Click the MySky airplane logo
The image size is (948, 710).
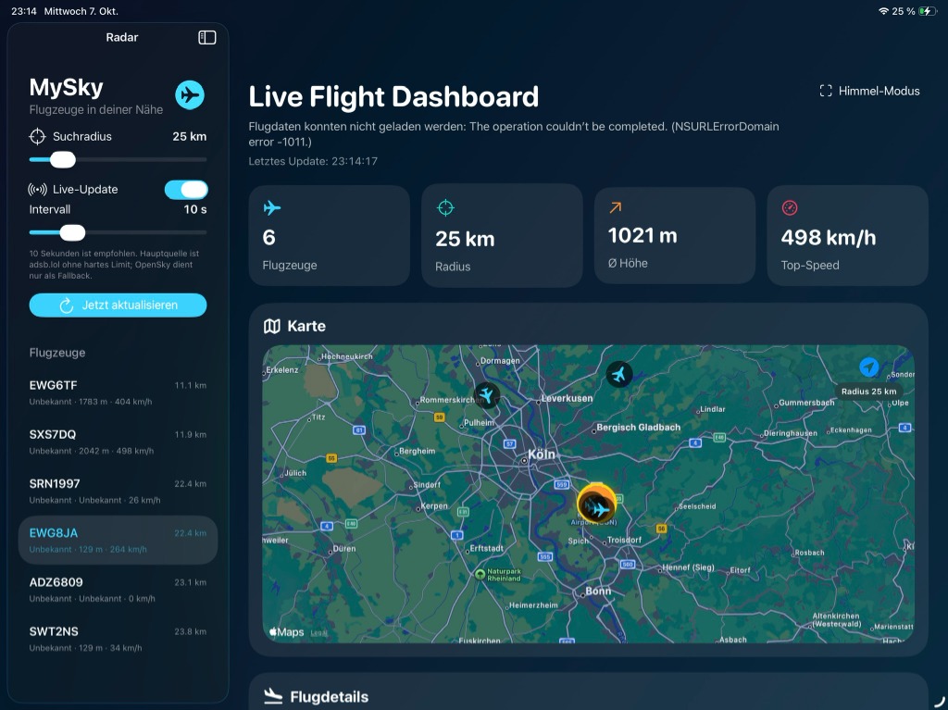pyautogui.click(x=190, y=95)
